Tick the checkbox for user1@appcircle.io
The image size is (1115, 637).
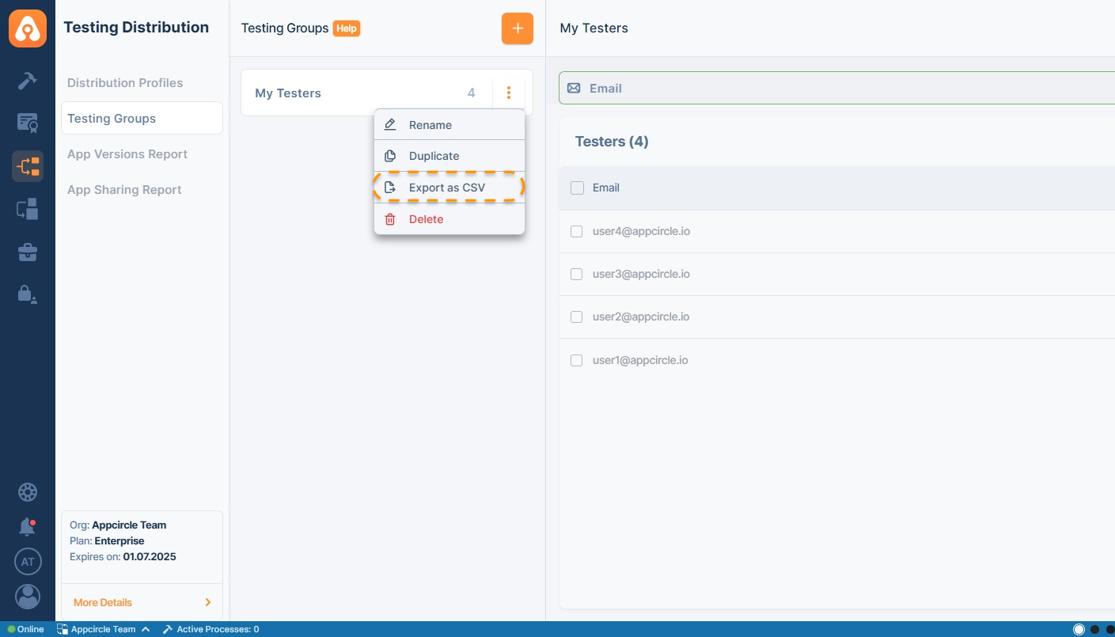click(577, 361)
